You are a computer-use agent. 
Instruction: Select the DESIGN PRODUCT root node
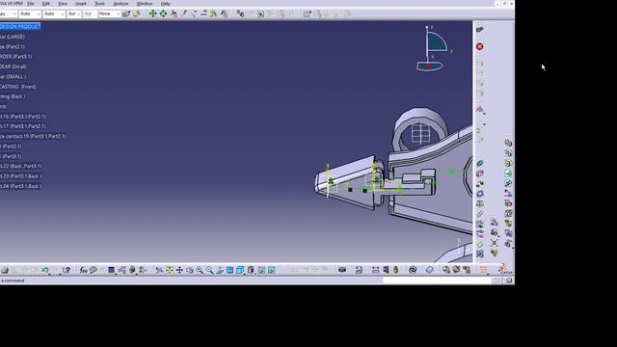click(19, 27)
